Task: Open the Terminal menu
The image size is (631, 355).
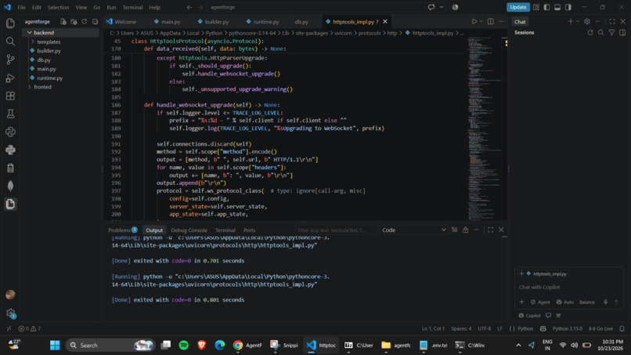Action: pos(132,7)
